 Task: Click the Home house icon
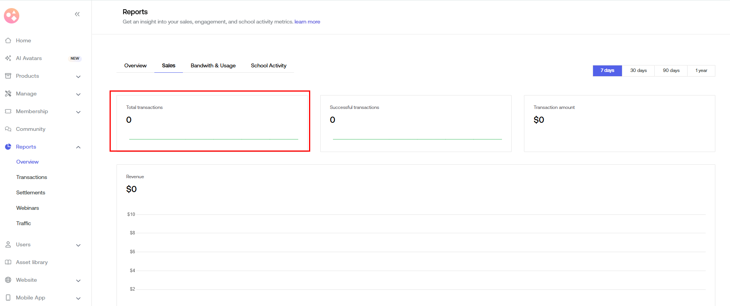pos(8,40)
